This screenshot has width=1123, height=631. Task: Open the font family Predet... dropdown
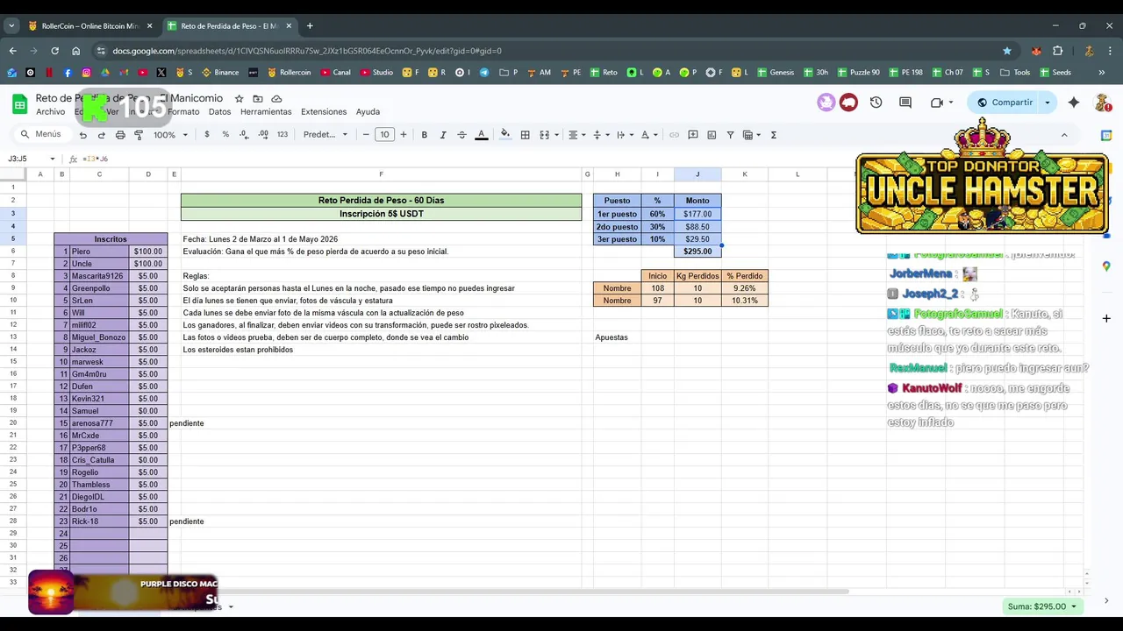[325, 135]
